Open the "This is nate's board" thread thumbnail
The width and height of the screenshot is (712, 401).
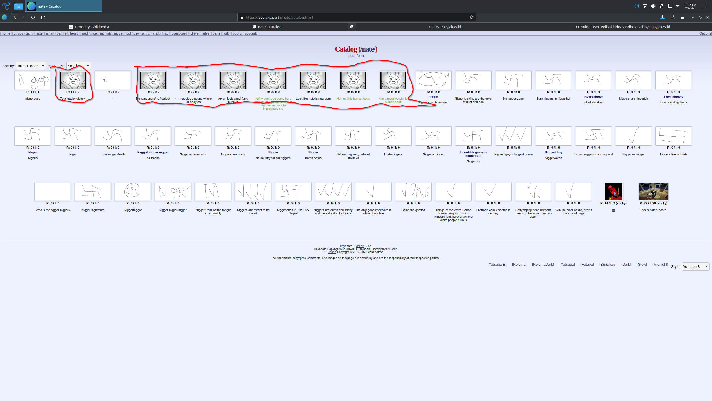[x=653, y=192]
